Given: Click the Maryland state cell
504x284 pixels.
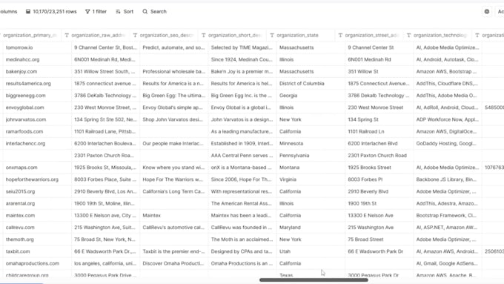Looking at the screenshot, I should tap(311, 228).
